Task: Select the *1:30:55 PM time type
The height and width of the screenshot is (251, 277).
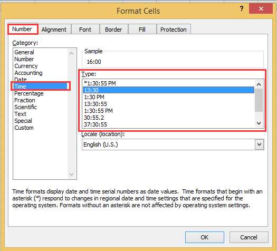Action: tap(168, 83)
